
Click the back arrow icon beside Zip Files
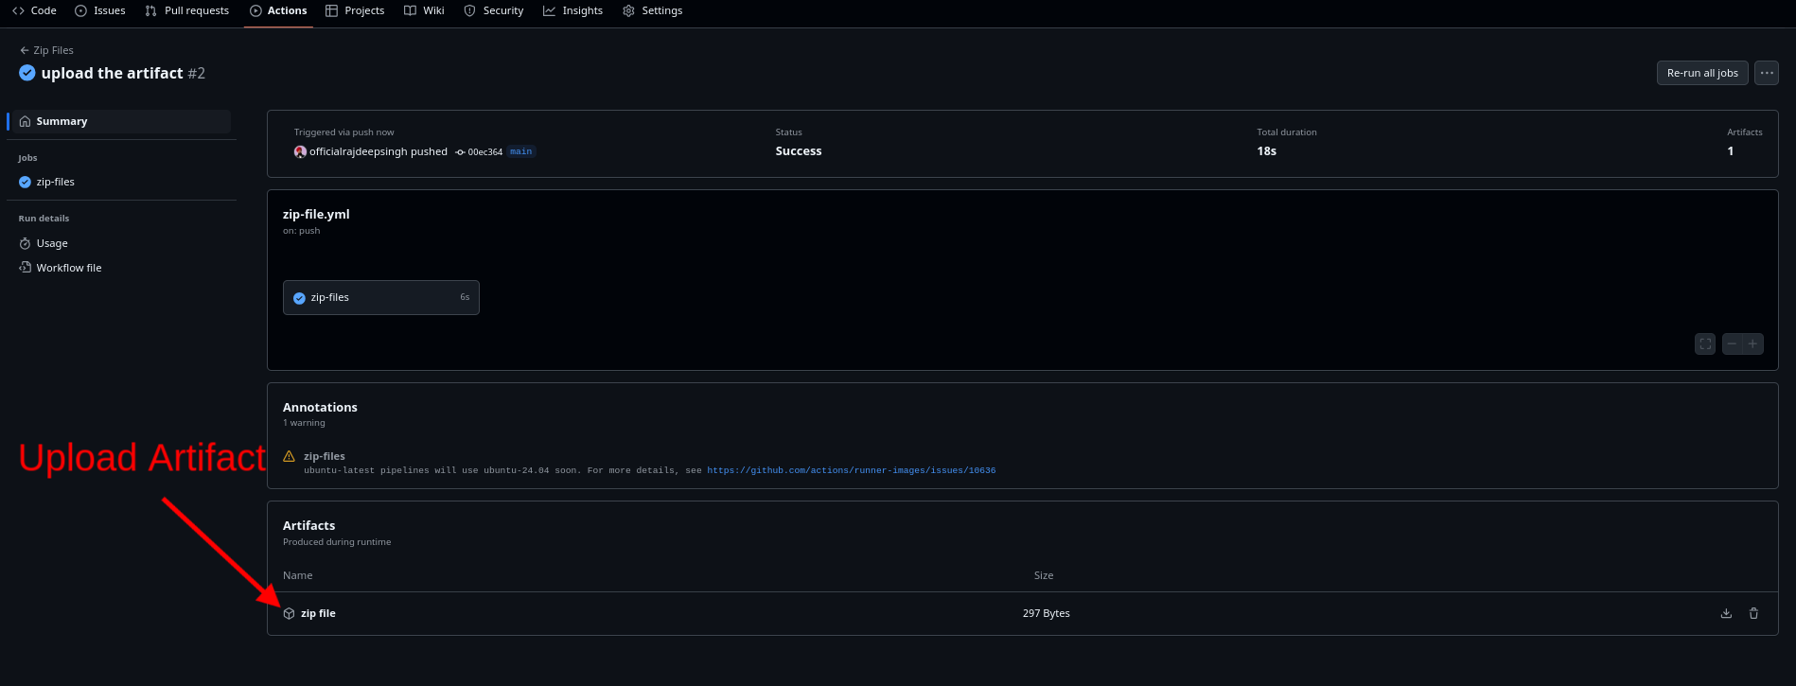click(x=25, y=50)
